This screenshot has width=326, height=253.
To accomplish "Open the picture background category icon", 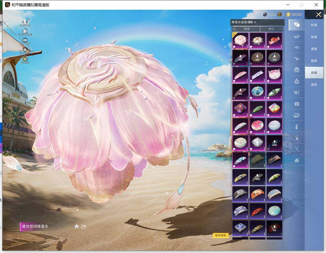I will click(x=297, y=115).
